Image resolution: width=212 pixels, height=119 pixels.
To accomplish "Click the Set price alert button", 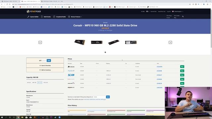I will (x=108, y=97).
